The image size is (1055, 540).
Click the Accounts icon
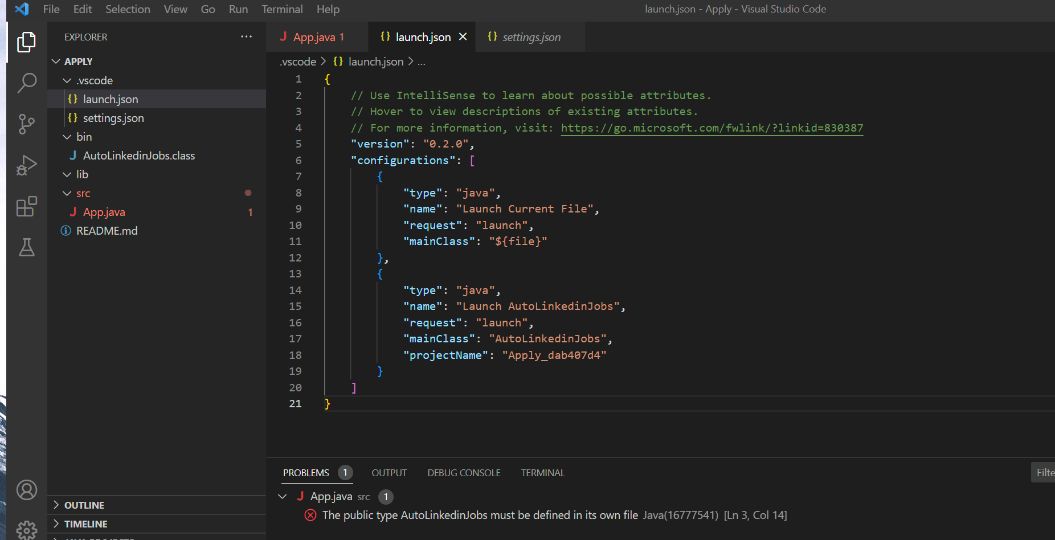pyautogui.click(x=26, y=489)
